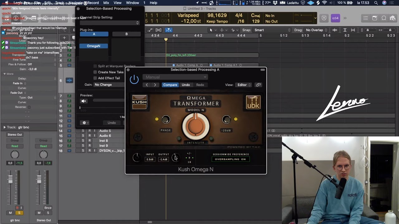
Task: Click the boxed X button by the LCD
Action: click(x=324, y=18)
